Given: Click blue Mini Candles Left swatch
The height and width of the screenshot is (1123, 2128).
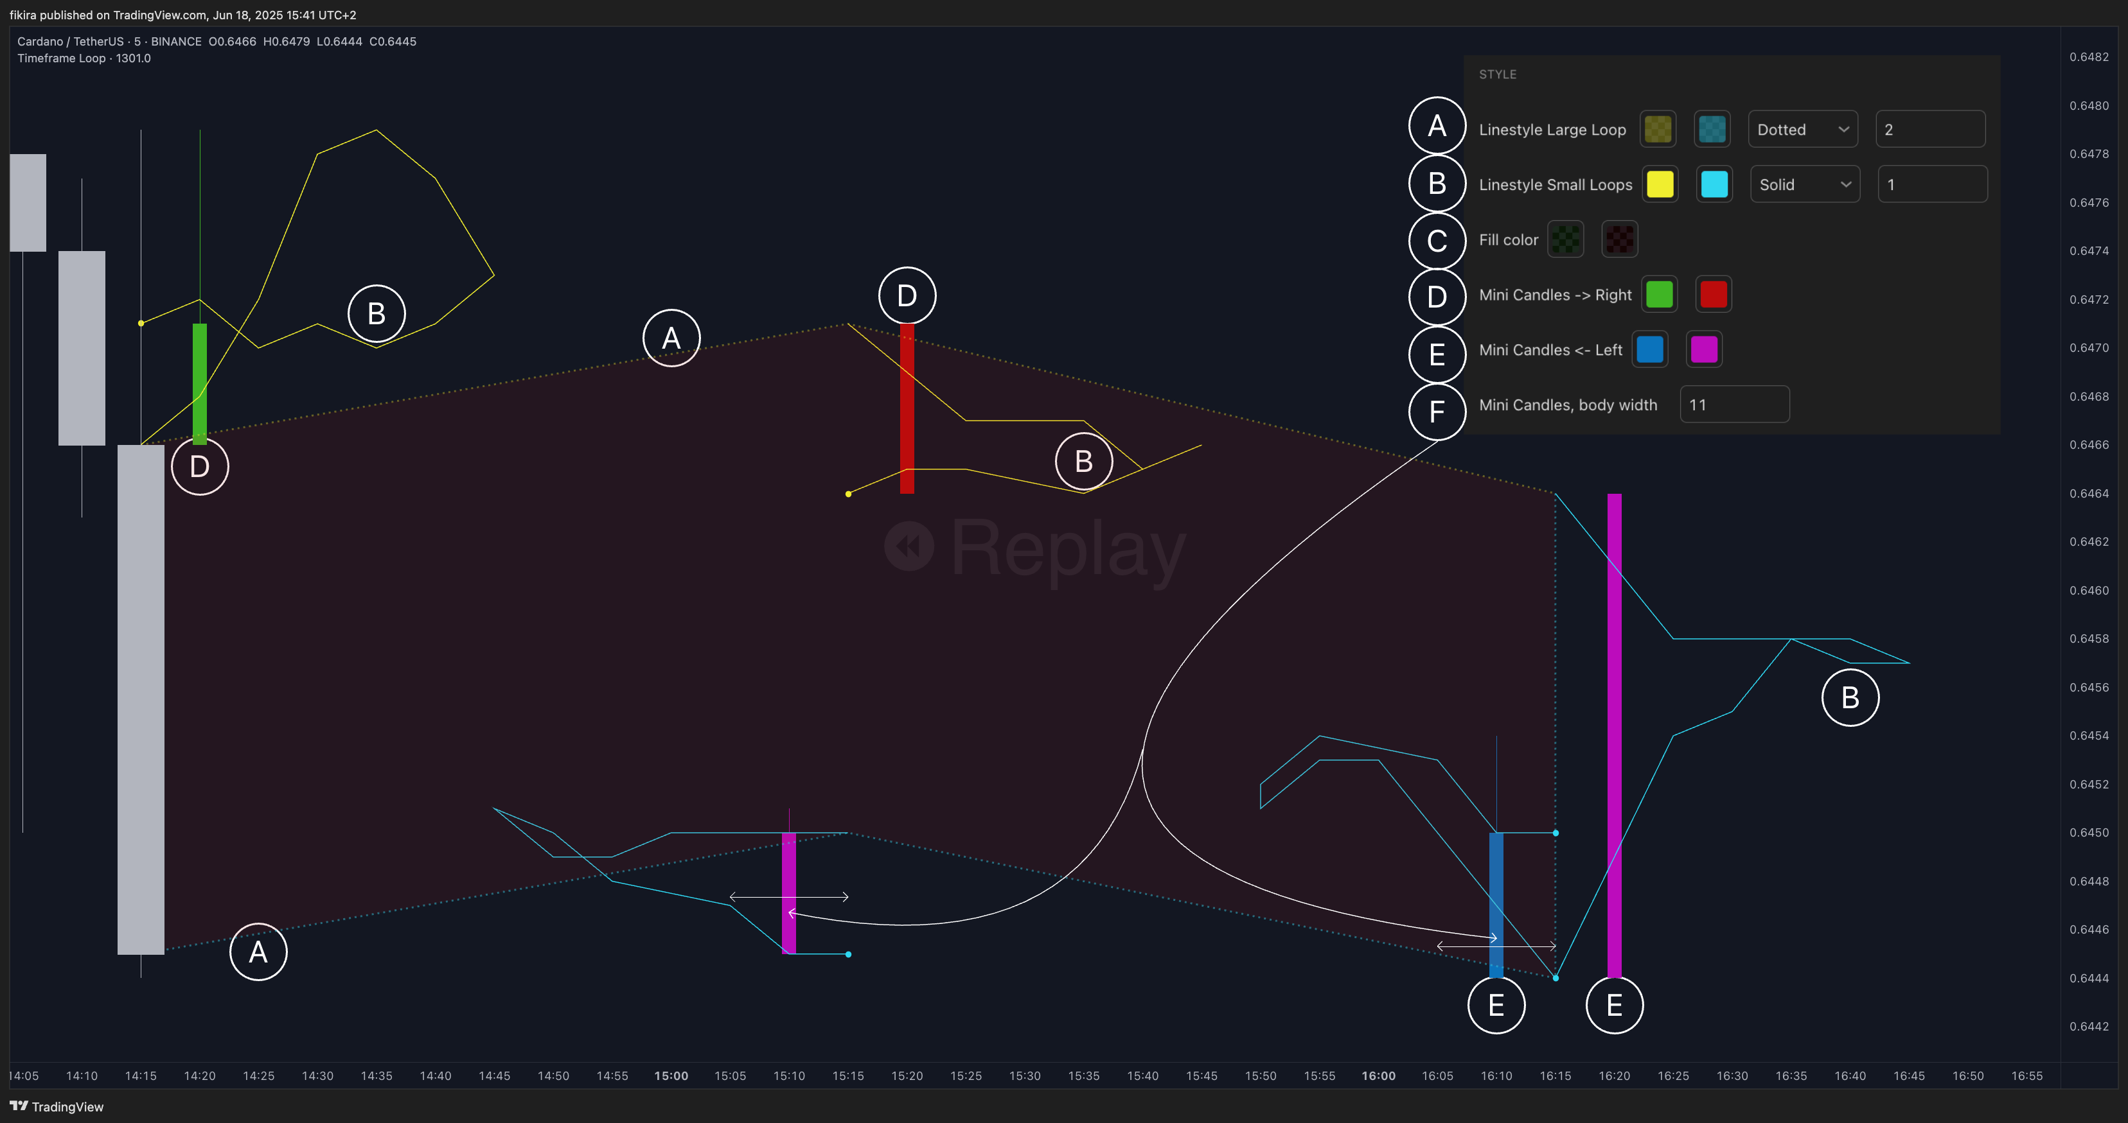Looking at the screenshot, I should (x=1650, y=349).
